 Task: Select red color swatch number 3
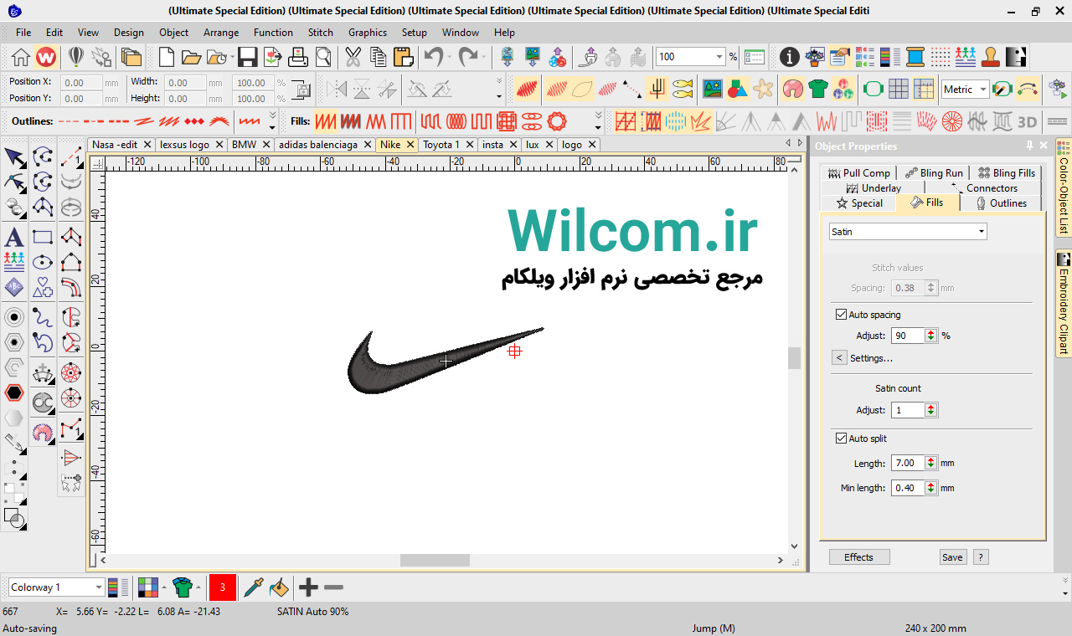pos(223,587)
